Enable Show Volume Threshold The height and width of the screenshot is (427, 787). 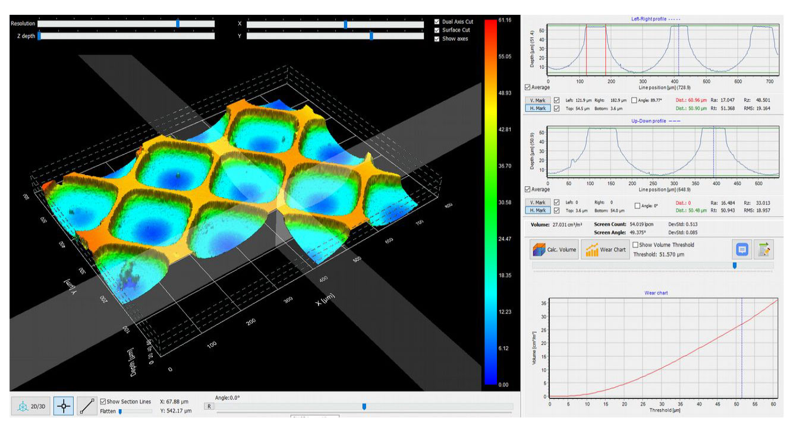tap(635, 245)
